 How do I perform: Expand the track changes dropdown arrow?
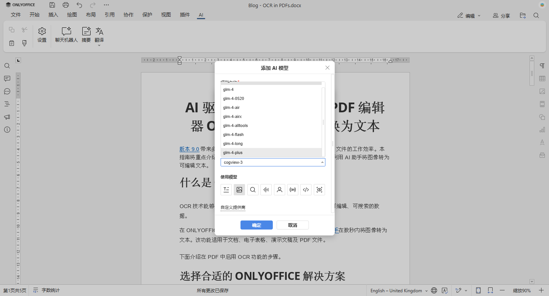(466, 290)
